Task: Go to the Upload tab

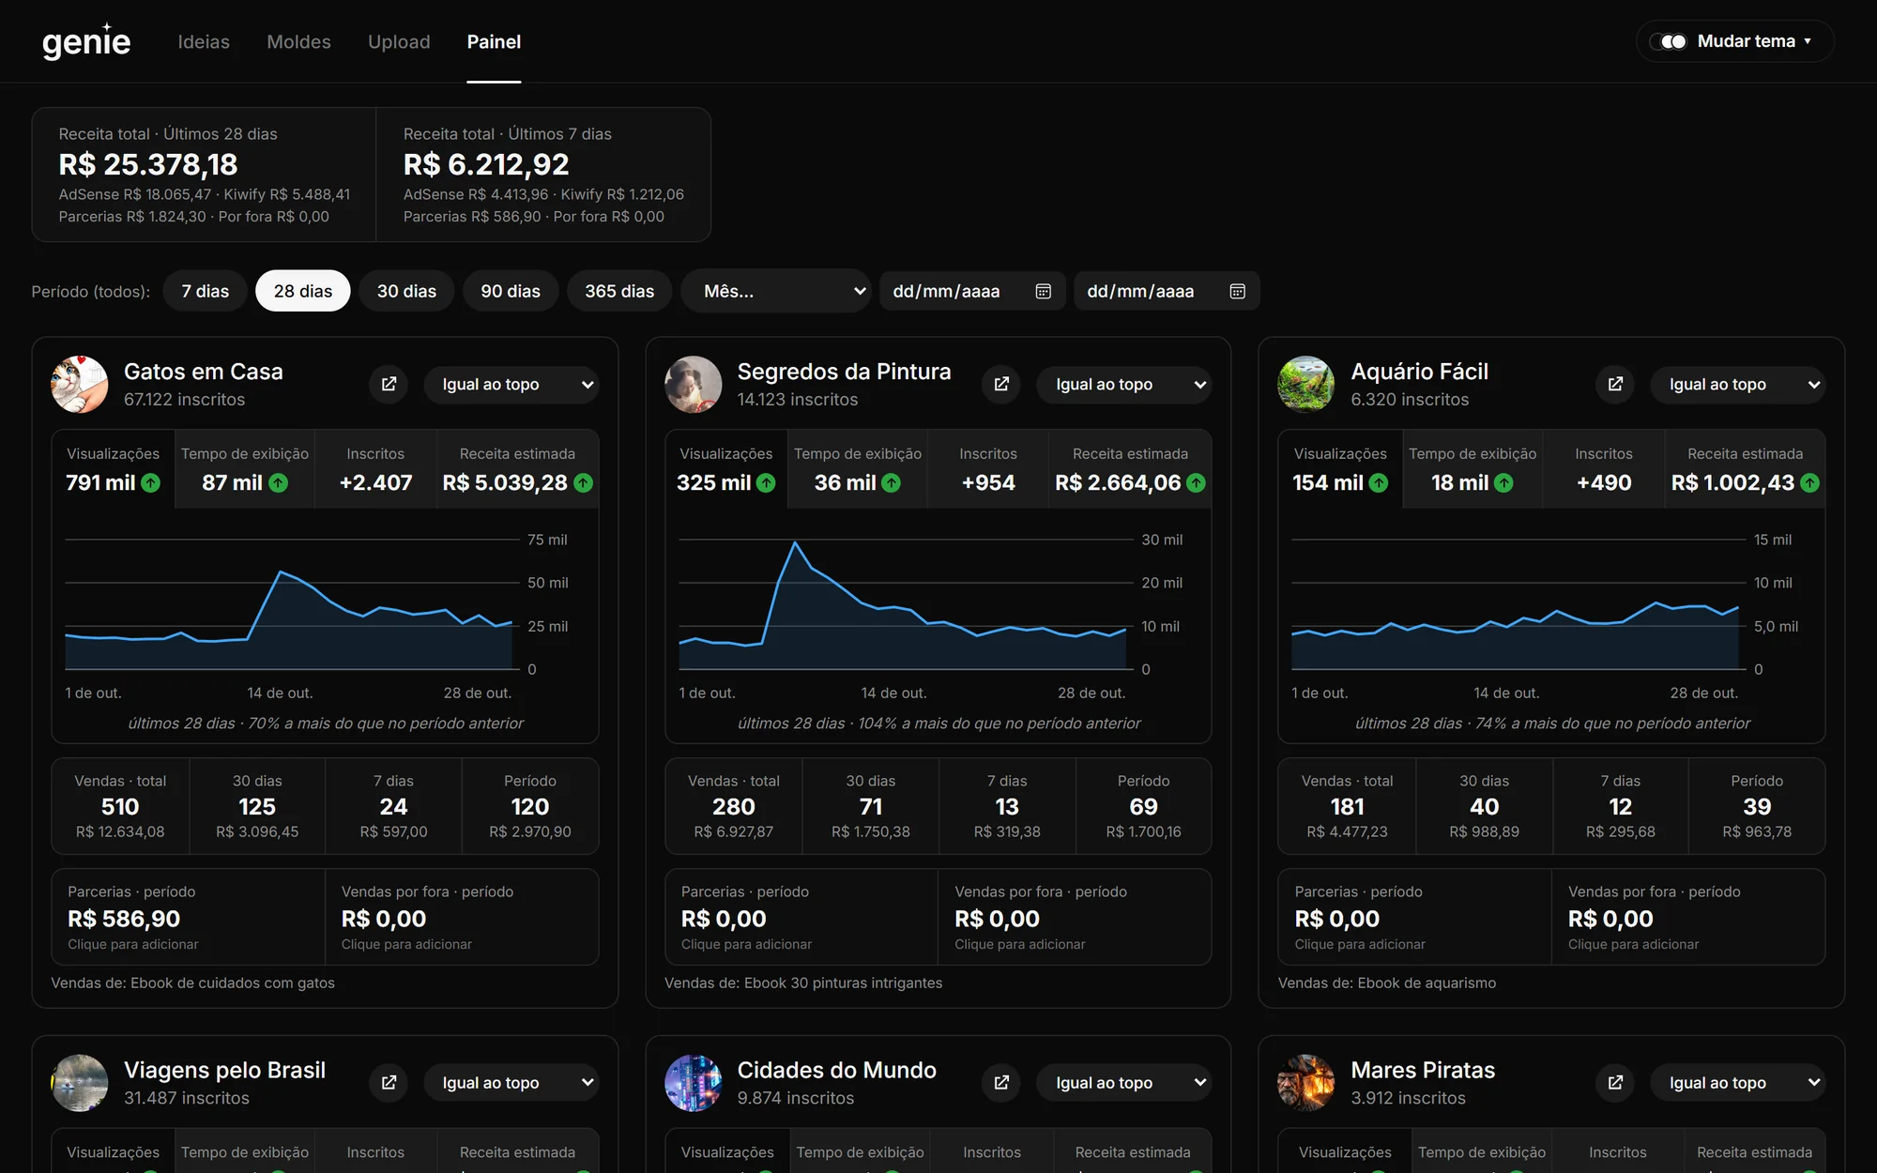Action: (399, 41)
